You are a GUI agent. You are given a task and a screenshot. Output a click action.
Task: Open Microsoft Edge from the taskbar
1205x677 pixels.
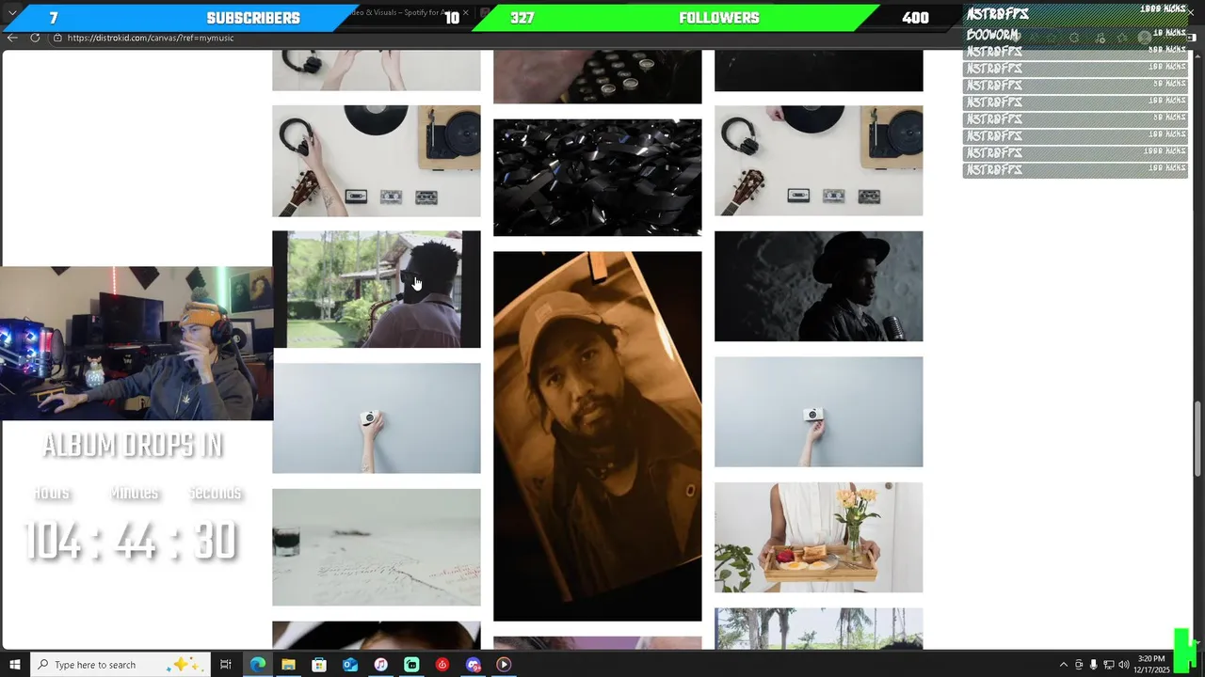(257, 665)
